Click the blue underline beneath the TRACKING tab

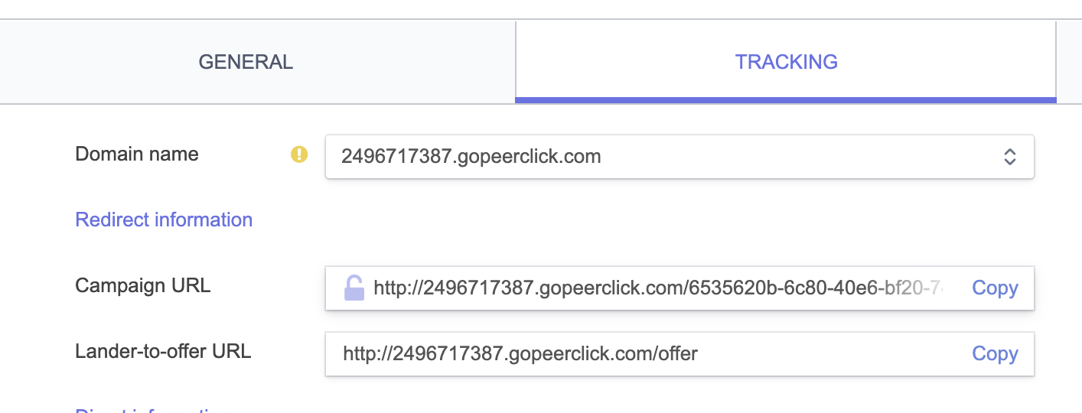(x=786, y=99)
